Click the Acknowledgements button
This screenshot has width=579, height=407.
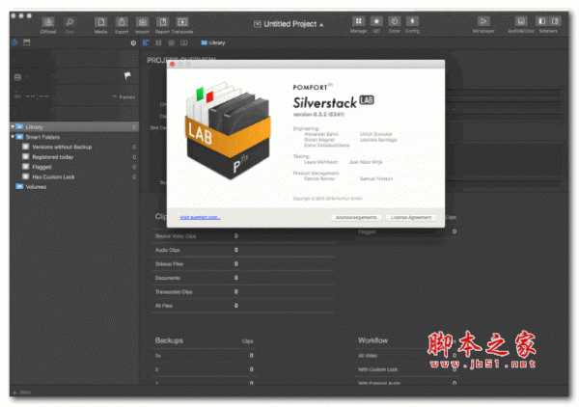point(356,217)
